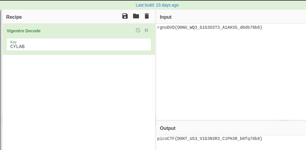The width and height of the screenshot is (306, 150).
Task: Grab the divider between Recipe and Input
Action: pyautogui.click(x=156, y=120)
